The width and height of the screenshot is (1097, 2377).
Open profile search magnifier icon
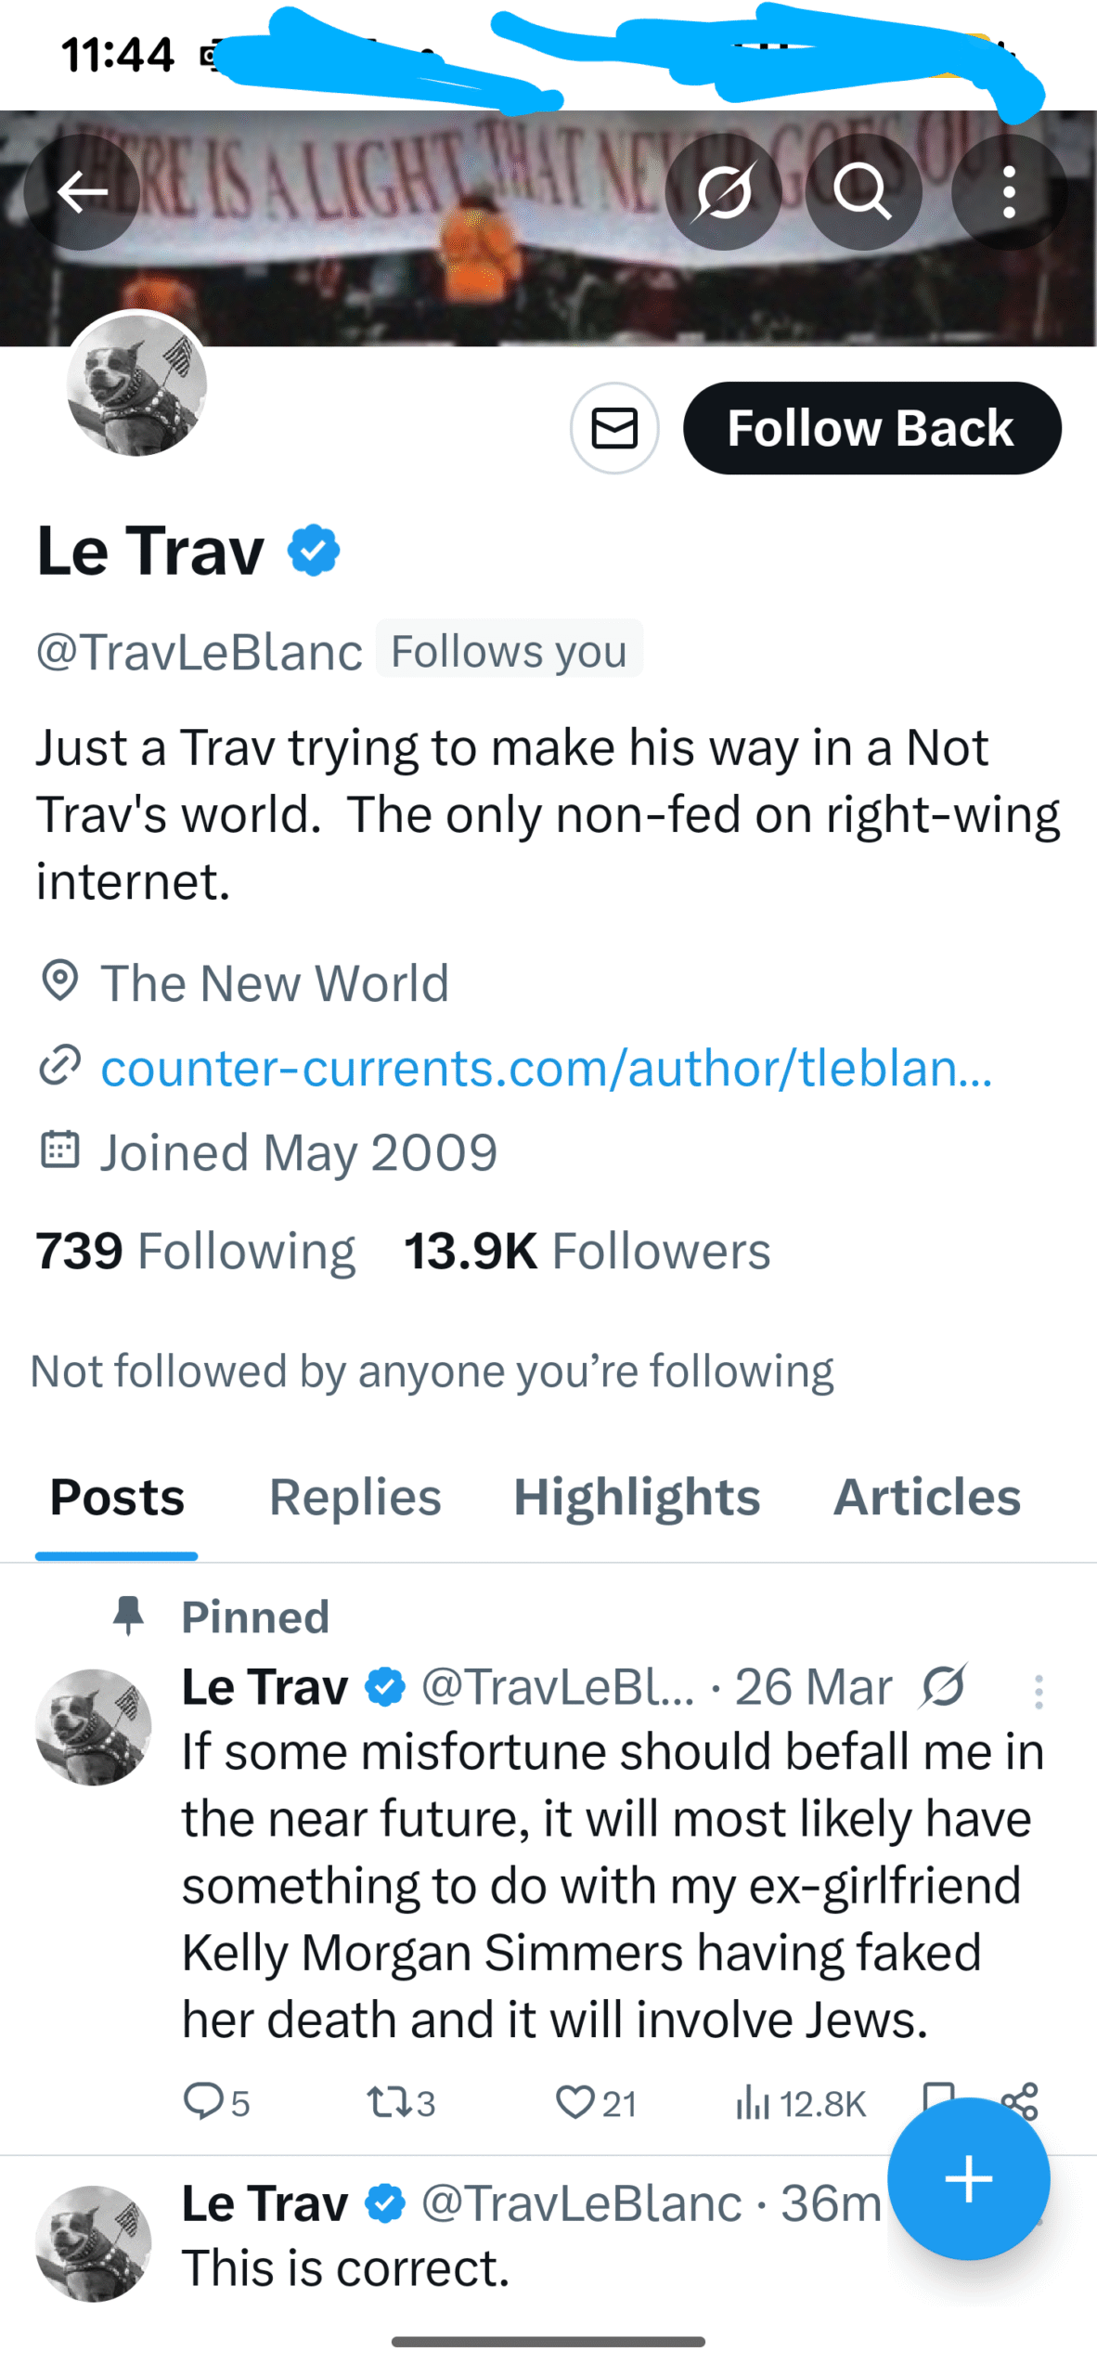coord(863,192)
